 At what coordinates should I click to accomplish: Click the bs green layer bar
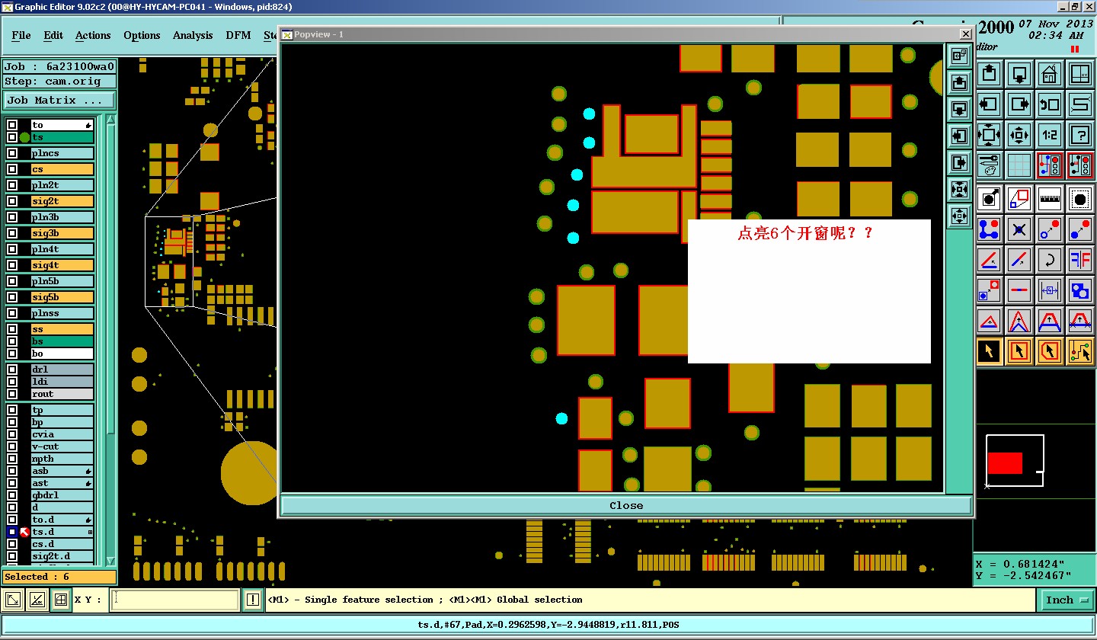62,341
